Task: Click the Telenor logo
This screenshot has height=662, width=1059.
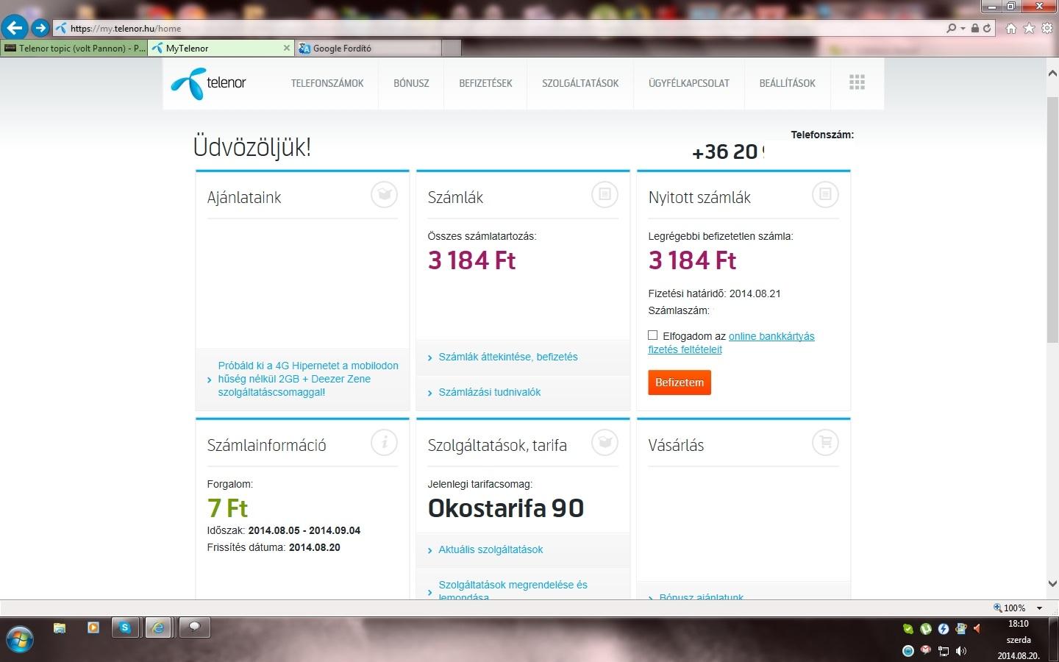Action: (x=208, y=83)
